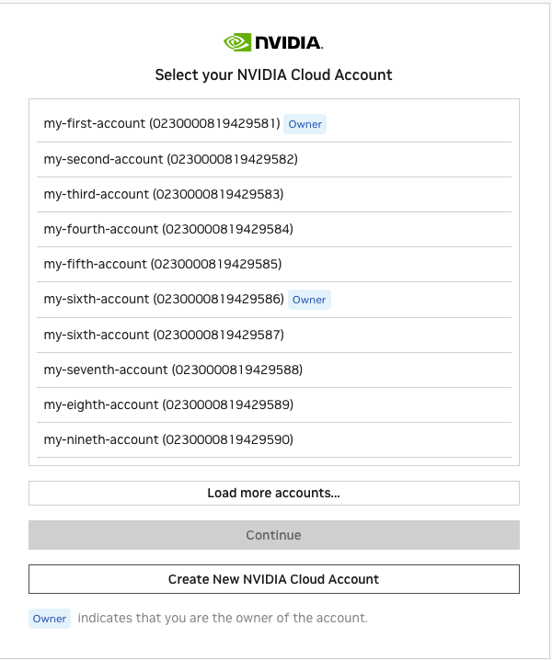The width and height of the screenshot is (552, 660).
Task: Click the NVIDIA wordmark text at top
Action: [x=288, y=42]
